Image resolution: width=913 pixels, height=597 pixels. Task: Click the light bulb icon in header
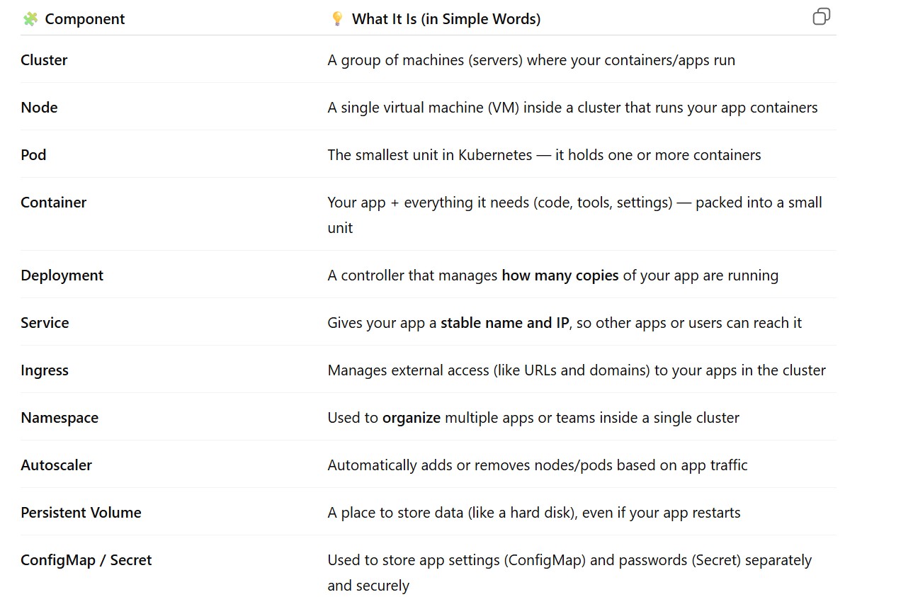click(337, 19)
